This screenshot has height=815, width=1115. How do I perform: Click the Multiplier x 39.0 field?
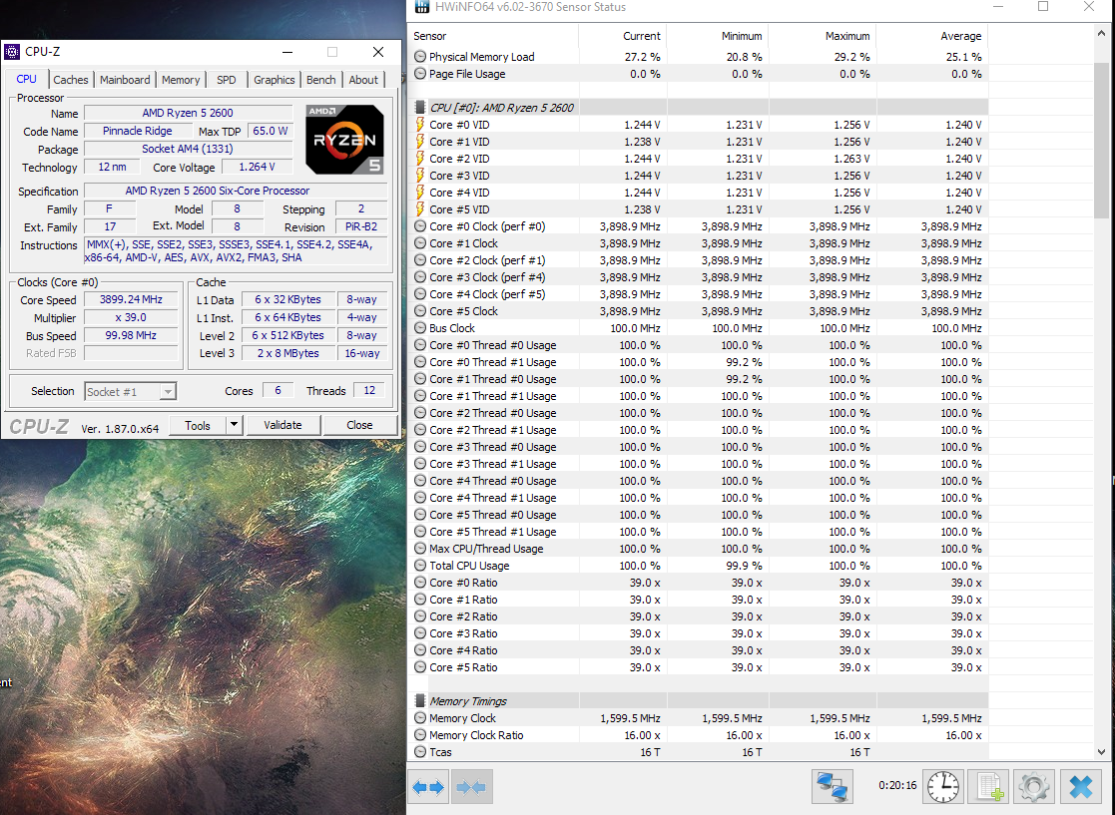coord(131,317)
